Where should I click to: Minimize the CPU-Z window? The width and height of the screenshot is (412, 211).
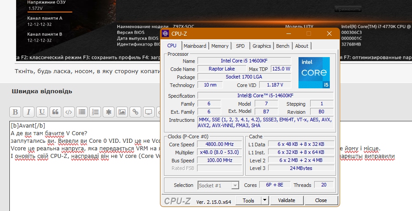pyautogui.click(x=289, y=33)
